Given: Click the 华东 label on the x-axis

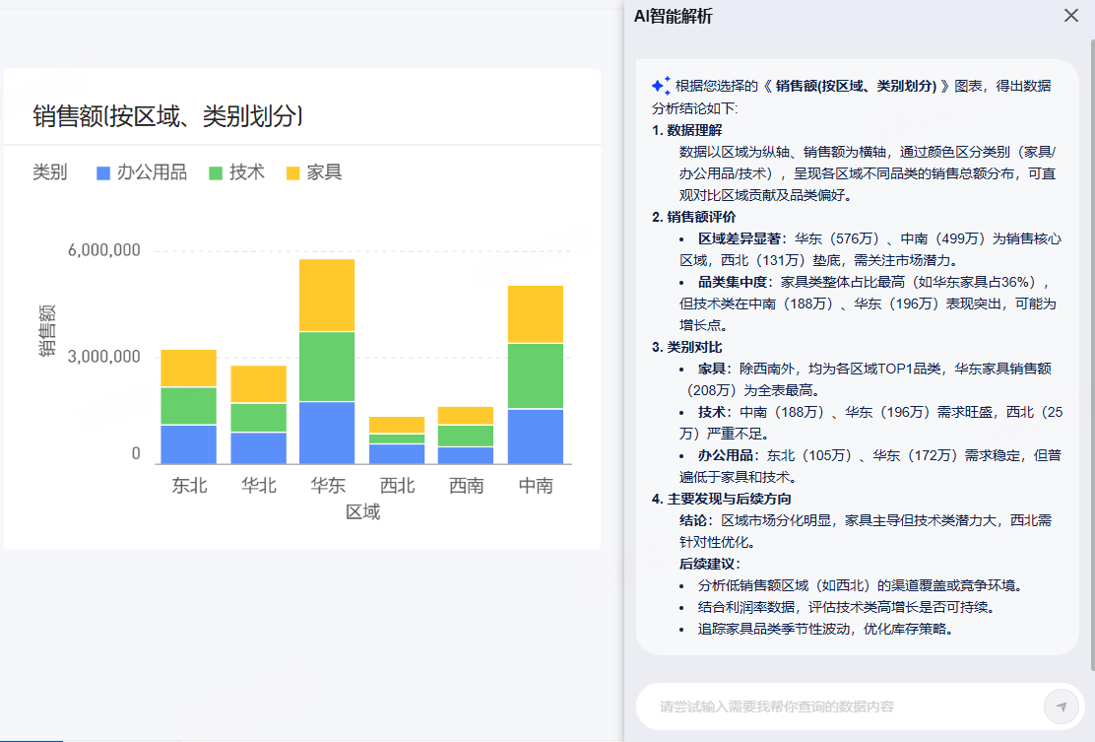Looking at the screenshot, I should point(327,486).
